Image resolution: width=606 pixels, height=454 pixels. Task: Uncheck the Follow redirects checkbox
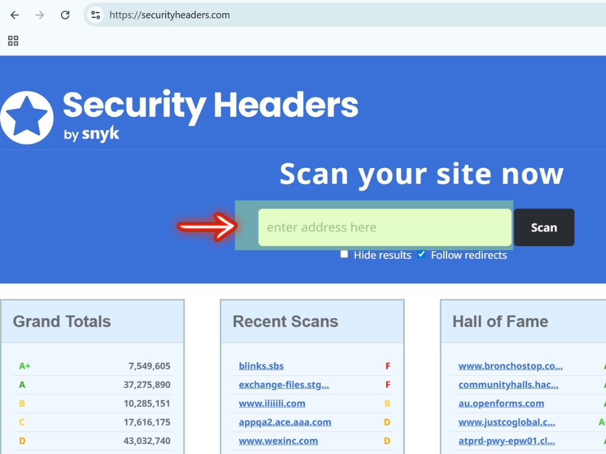click(421, 254)
